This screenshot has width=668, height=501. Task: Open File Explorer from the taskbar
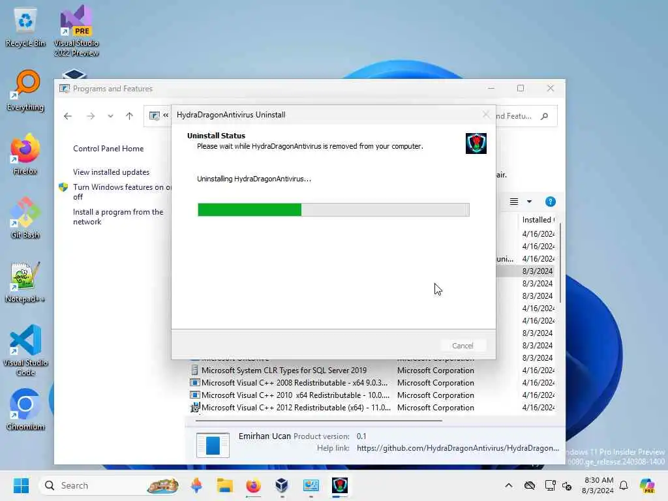click(x=224, y=485)
